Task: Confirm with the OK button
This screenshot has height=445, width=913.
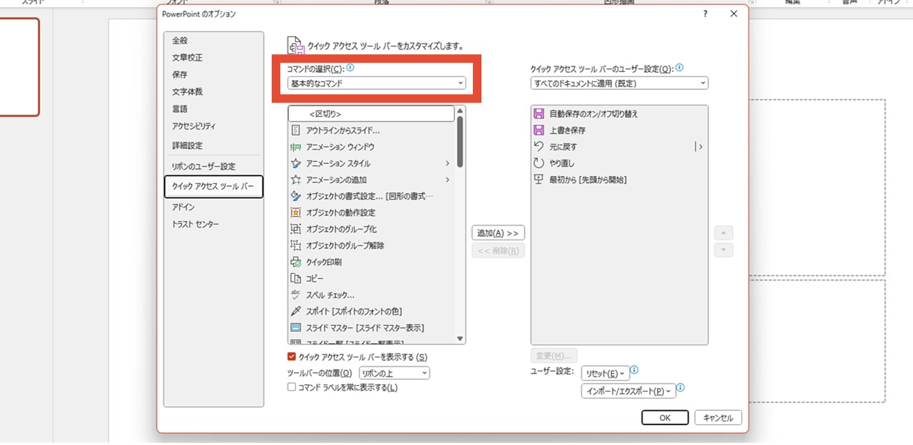Action: tap(665, 417)
